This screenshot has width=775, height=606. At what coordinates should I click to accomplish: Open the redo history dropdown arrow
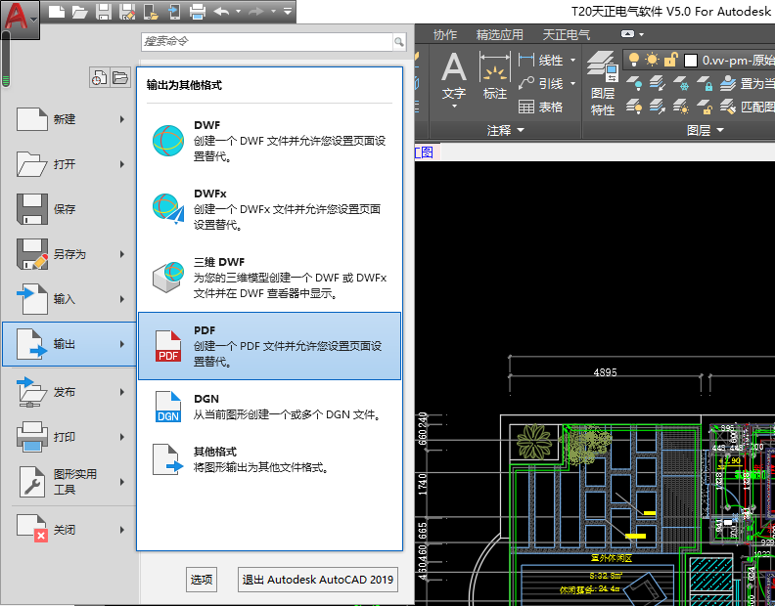click(273, 11)
